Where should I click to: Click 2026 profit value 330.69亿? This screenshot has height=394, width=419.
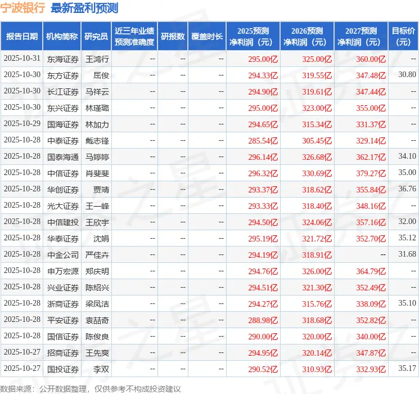(317, 173)
